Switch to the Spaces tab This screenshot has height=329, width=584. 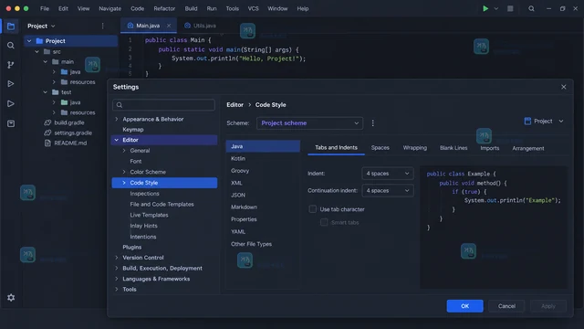tap(381, 148)
